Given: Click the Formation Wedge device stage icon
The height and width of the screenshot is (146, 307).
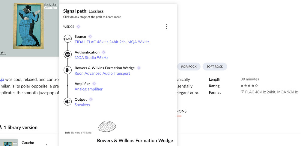Looking at the screenshot, I should [x=68, y=70].
